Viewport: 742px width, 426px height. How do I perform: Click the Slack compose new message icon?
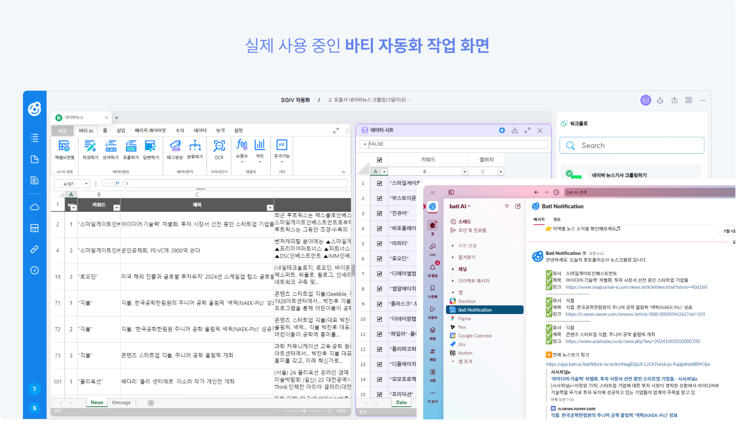[518, 206]
